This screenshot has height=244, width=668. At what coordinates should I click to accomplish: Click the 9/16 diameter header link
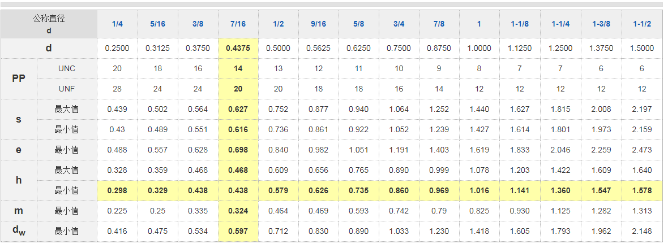tap(319, 24)
